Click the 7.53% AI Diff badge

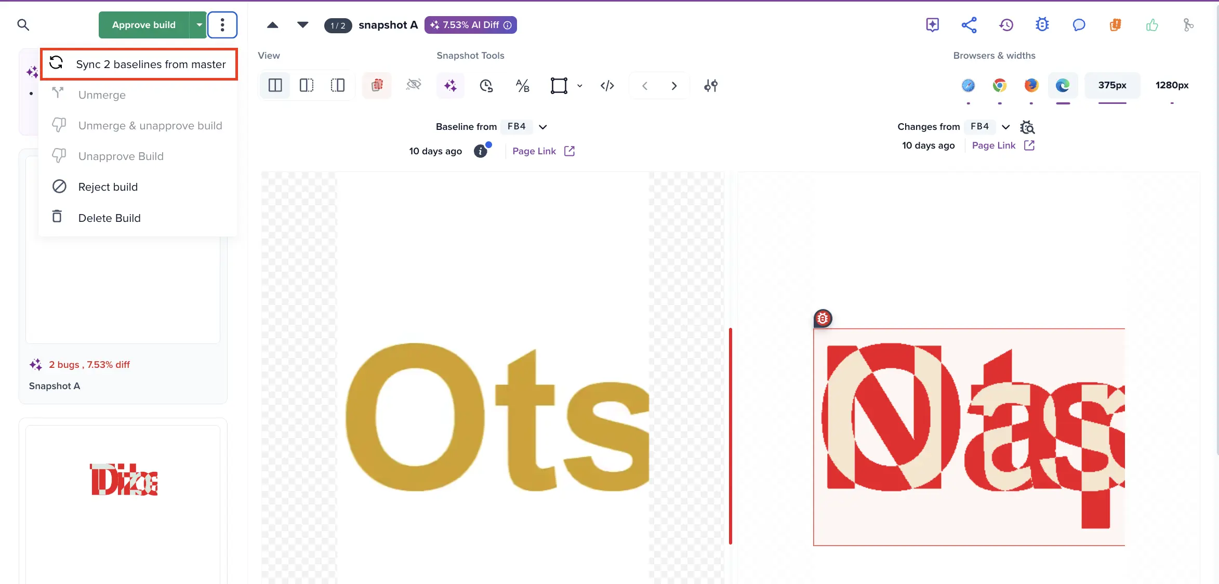pos(470,25)
